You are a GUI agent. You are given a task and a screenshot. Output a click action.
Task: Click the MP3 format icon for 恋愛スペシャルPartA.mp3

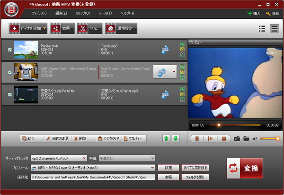(x=165, y=95)
